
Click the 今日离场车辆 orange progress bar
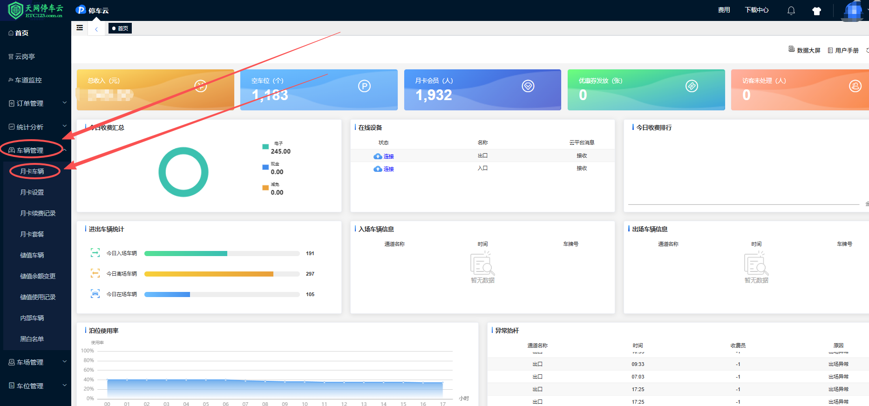click(209, 274)
